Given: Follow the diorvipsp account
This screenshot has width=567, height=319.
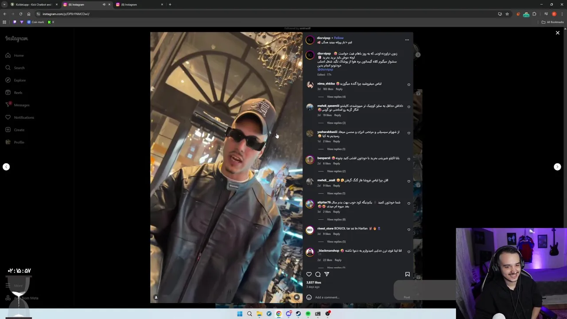Looking at the screenshot, I should pos(339,38).
